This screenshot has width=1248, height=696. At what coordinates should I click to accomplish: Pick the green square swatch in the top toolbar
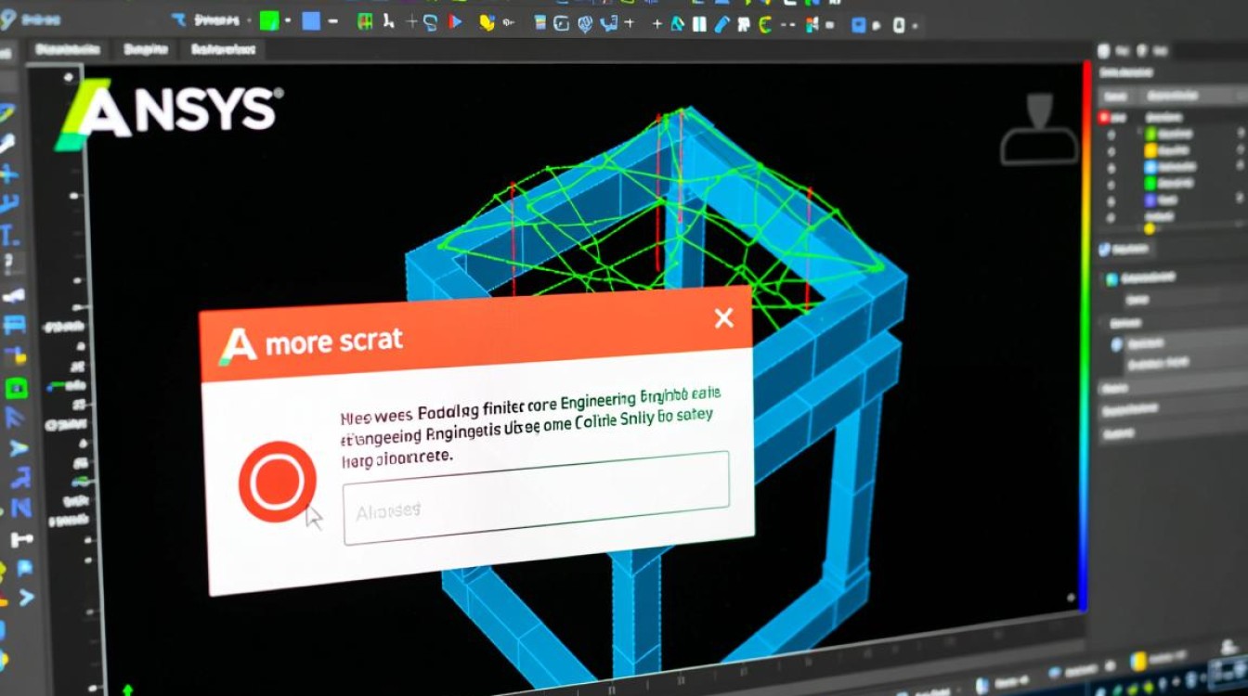coord(269,21)
